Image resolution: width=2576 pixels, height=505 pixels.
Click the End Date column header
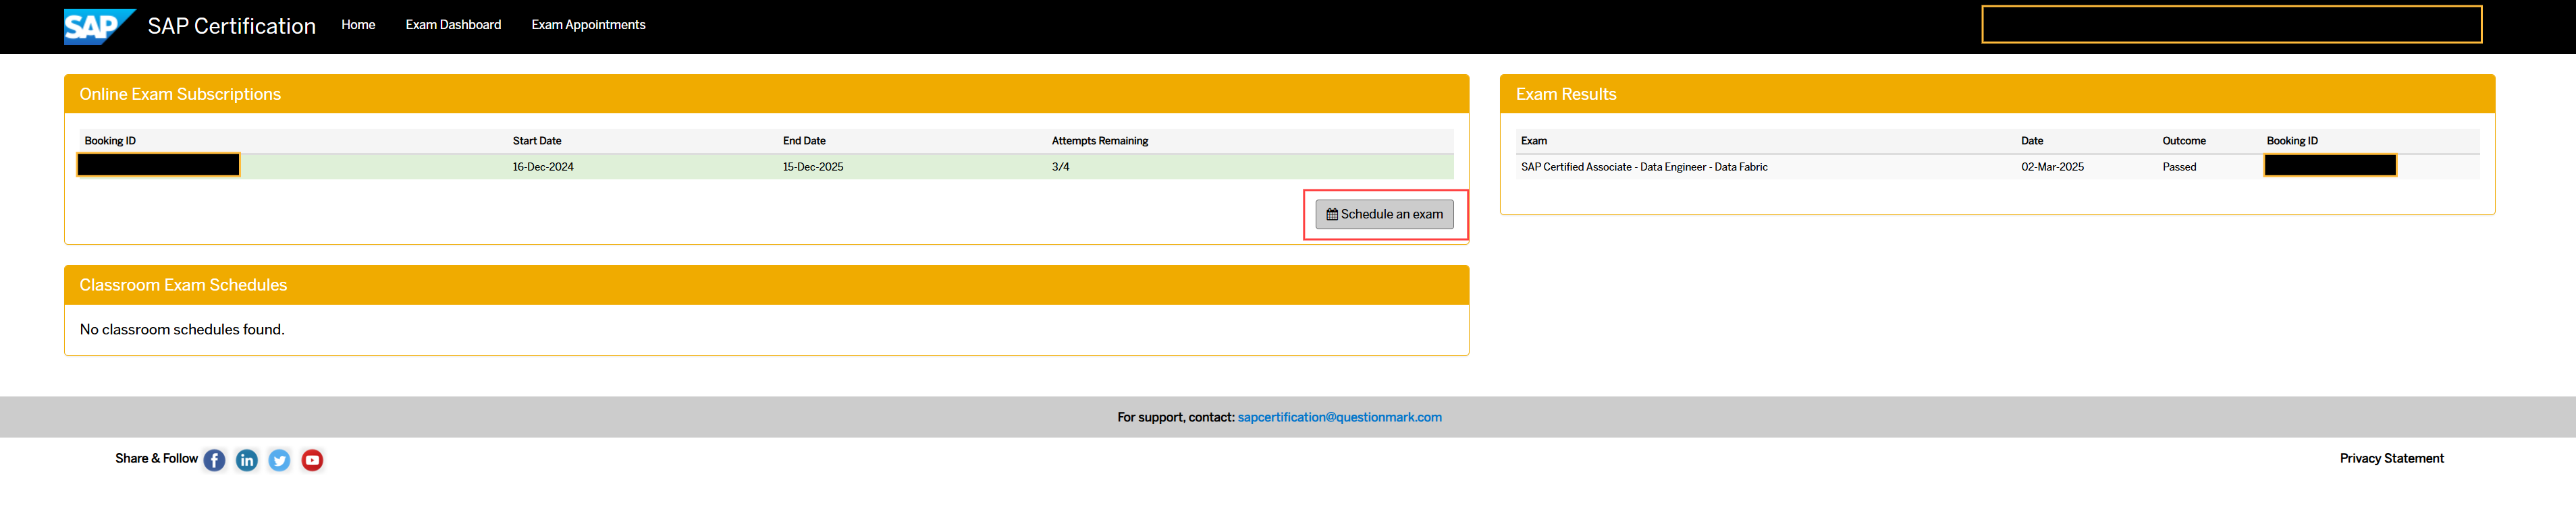(804, 141)
